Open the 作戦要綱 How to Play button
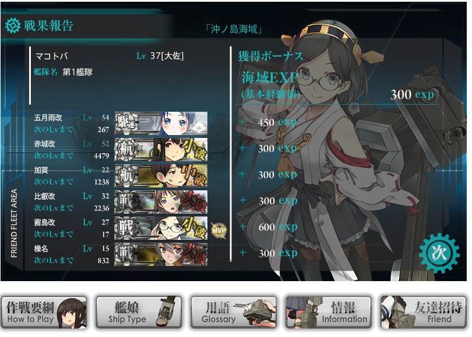Viewport: 472px width, 337px height. pyautogui.click(x=44, y=313)
